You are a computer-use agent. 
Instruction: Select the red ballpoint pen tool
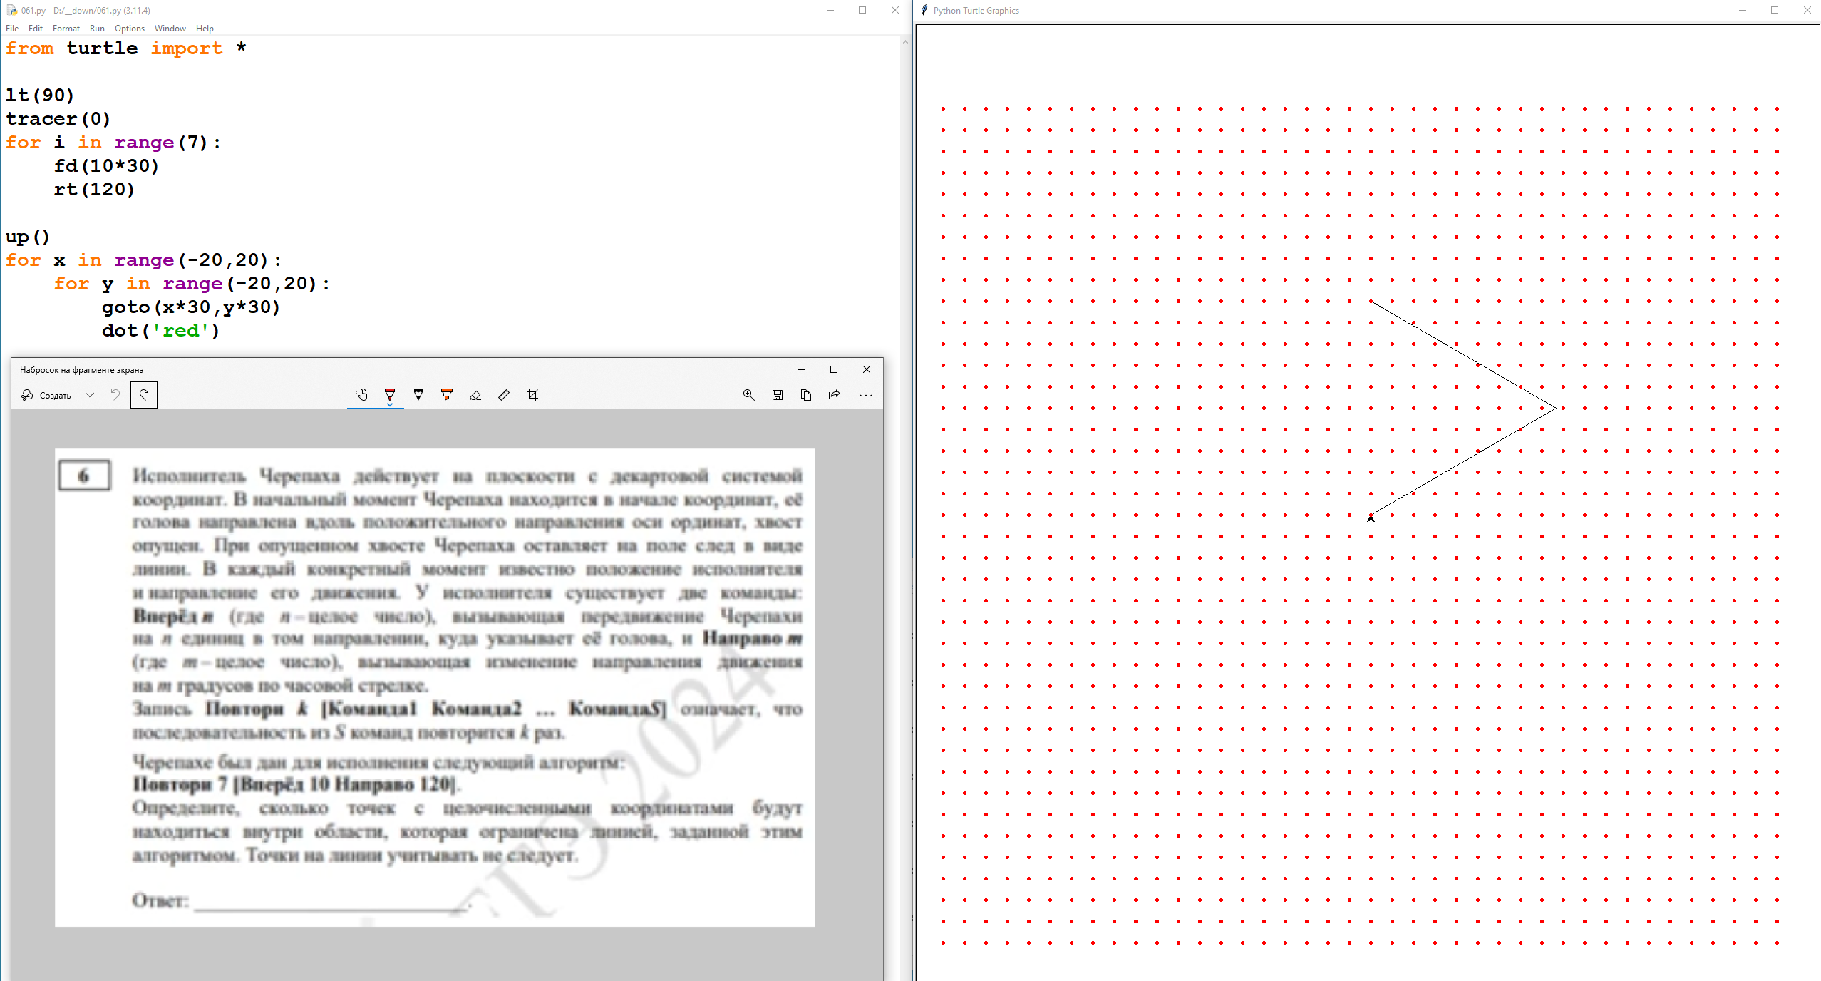[390, 395]
